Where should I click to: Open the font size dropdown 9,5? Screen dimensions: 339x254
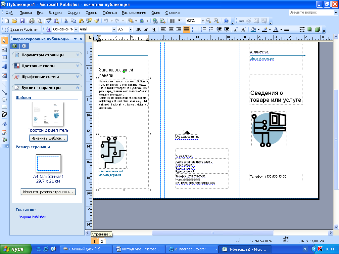130,29
